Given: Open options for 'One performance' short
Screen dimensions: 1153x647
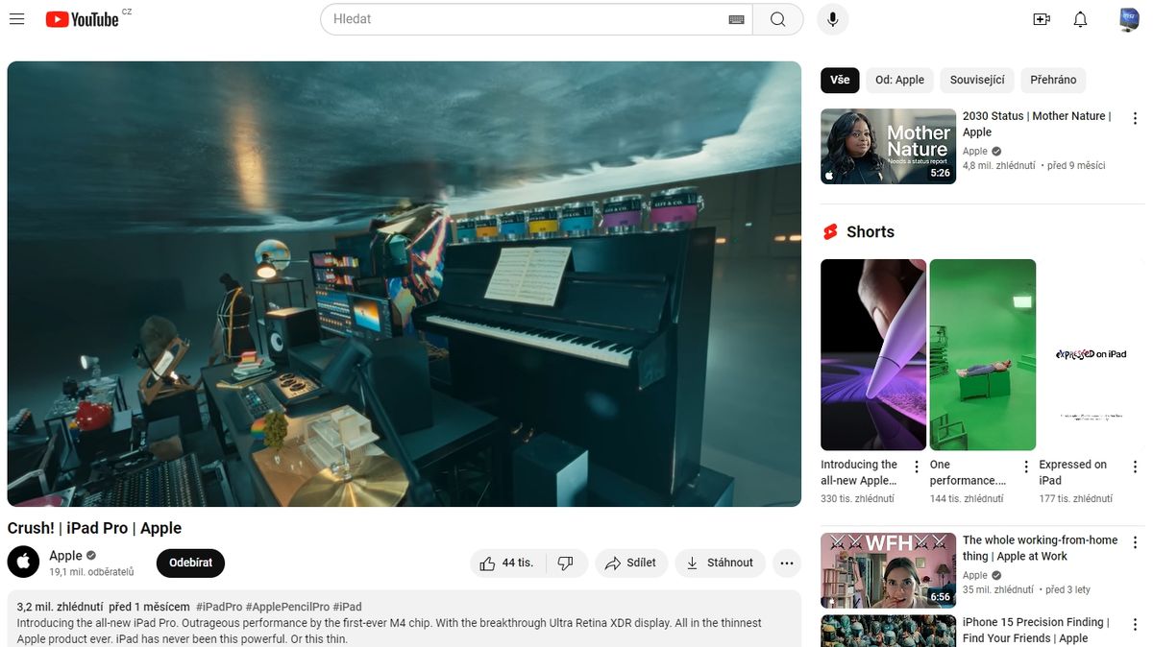Looking at the screenshot, I should [1026, 467].
